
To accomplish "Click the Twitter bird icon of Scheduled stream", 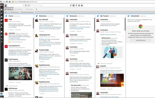I will 128,16.
